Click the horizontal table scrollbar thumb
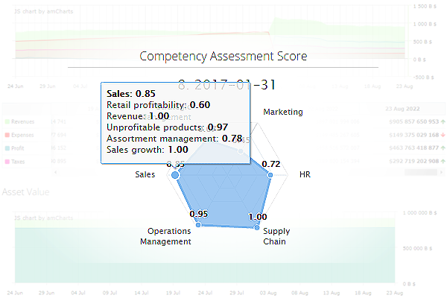The height and width of the screenshot is (298, 447). click(x=421, y=172)
